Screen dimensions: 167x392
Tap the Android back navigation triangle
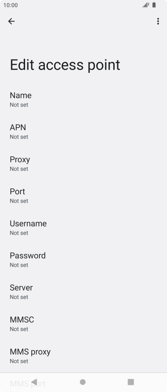pos(34,382)
